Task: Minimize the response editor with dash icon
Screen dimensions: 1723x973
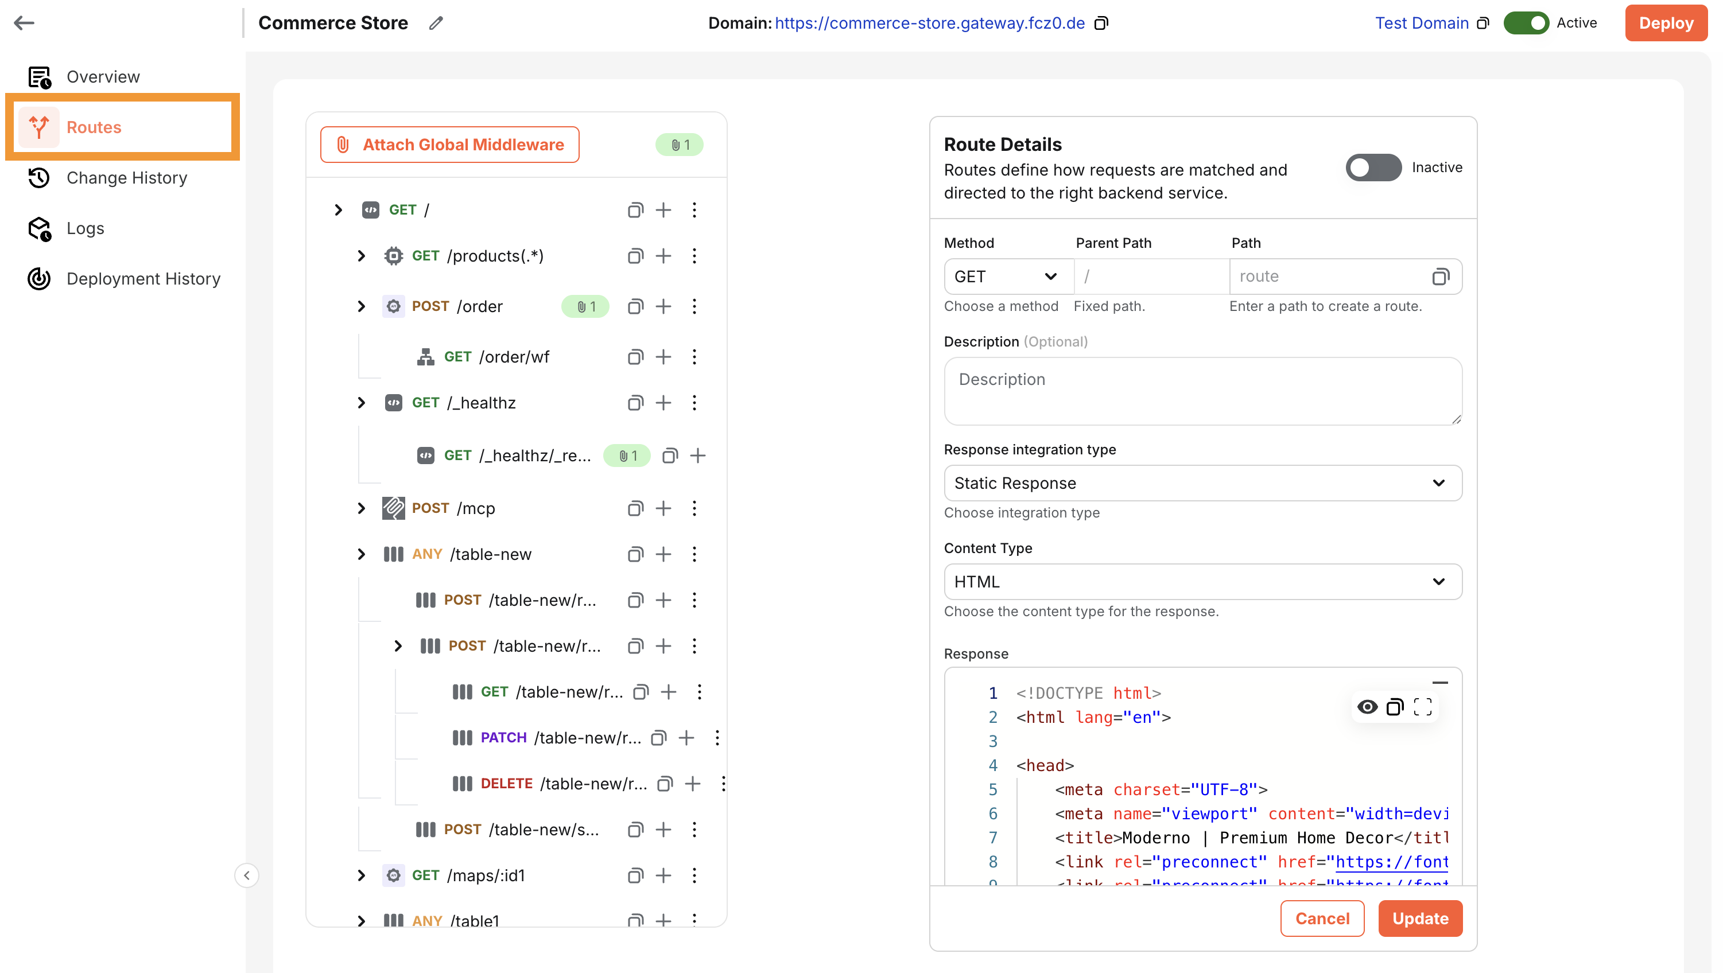Action: pyautogui.click(x=1439, y=683)
